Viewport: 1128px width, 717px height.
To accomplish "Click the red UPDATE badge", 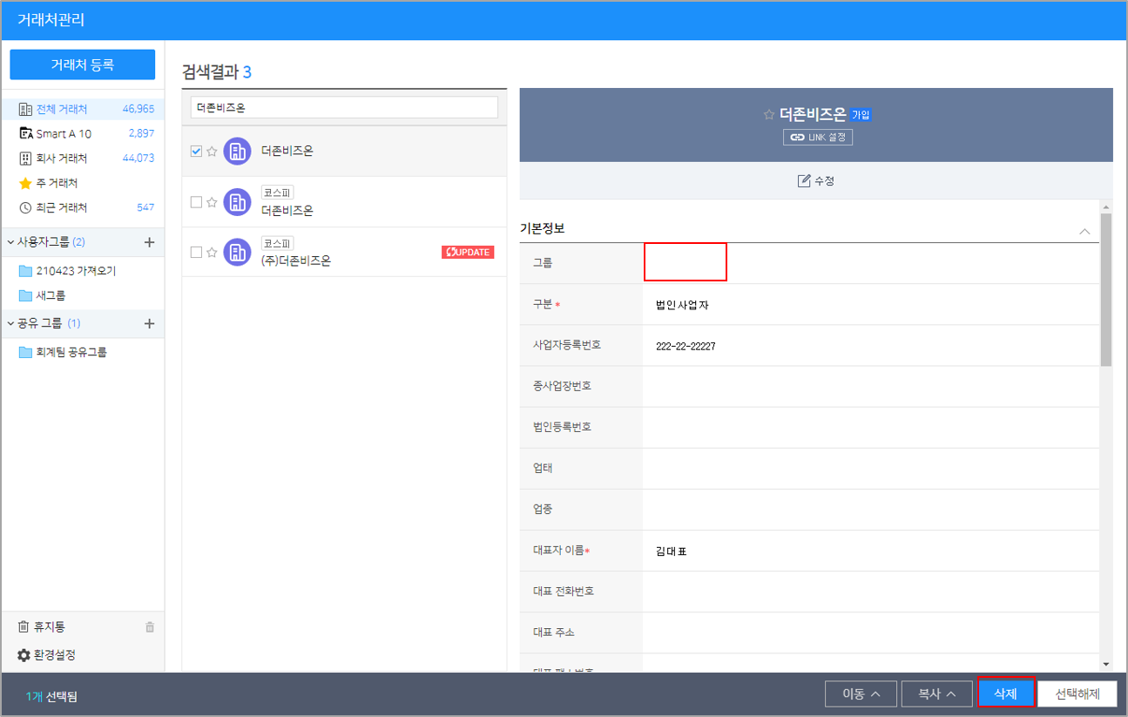I will pyautogui.click(x=468, y=253).
